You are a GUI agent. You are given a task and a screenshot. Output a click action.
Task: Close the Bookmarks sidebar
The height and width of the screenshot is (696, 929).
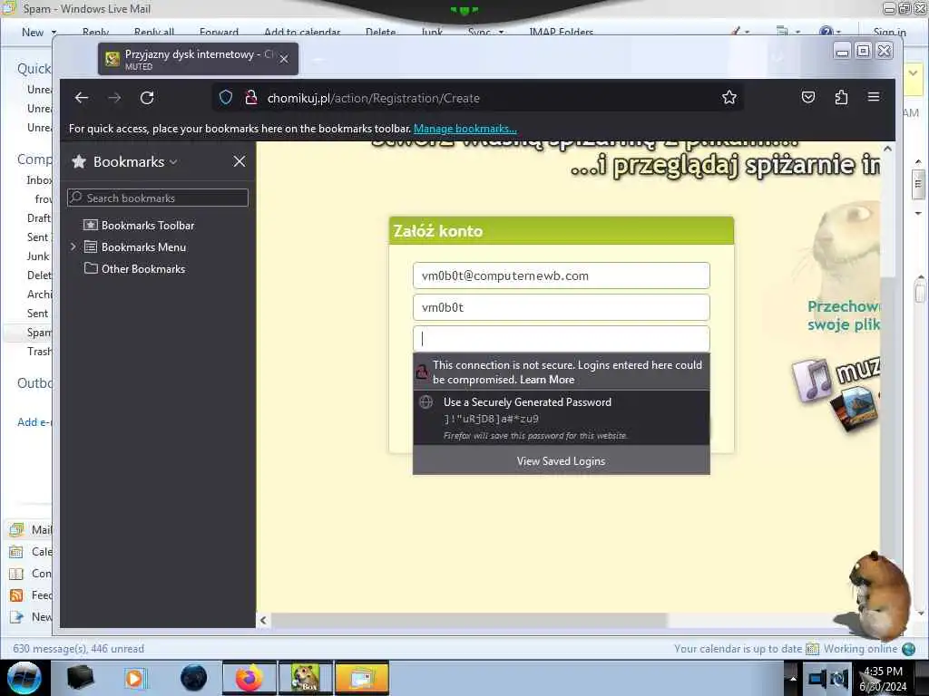click(239, 161)
